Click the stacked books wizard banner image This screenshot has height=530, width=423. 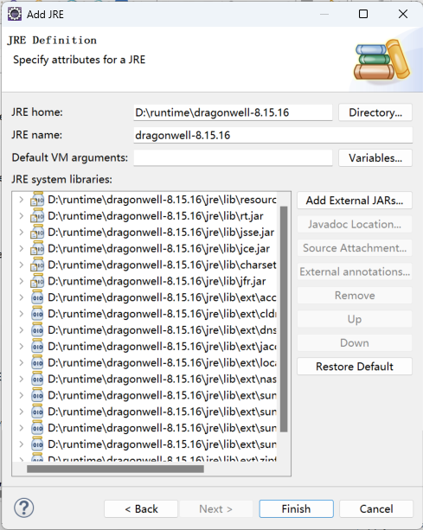(x=381, y=61)
